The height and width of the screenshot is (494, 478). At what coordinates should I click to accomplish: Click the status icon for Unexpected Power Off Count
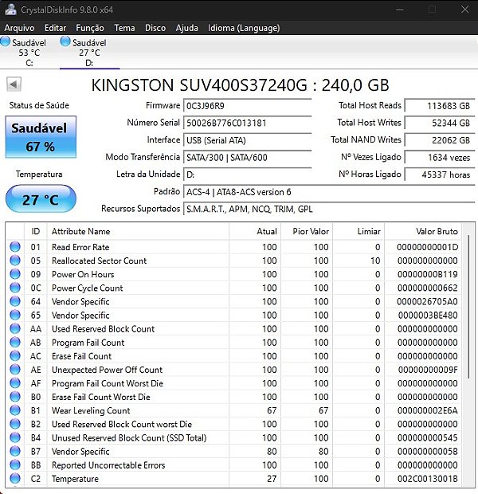[15, 370]
